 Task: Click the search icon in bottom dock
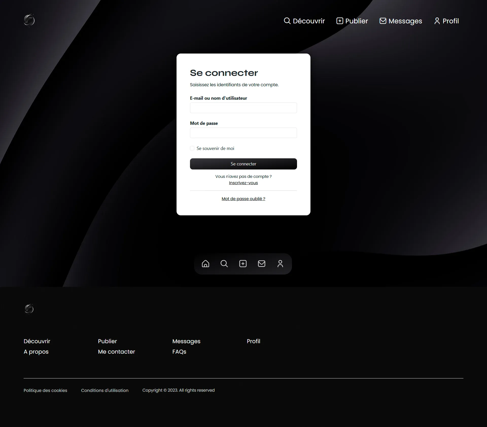point(224,264)
